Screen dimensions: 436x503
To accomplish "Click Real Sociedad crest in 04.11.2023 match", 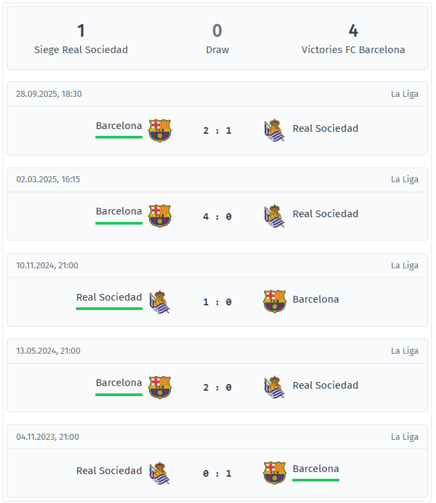I will 160,473.
